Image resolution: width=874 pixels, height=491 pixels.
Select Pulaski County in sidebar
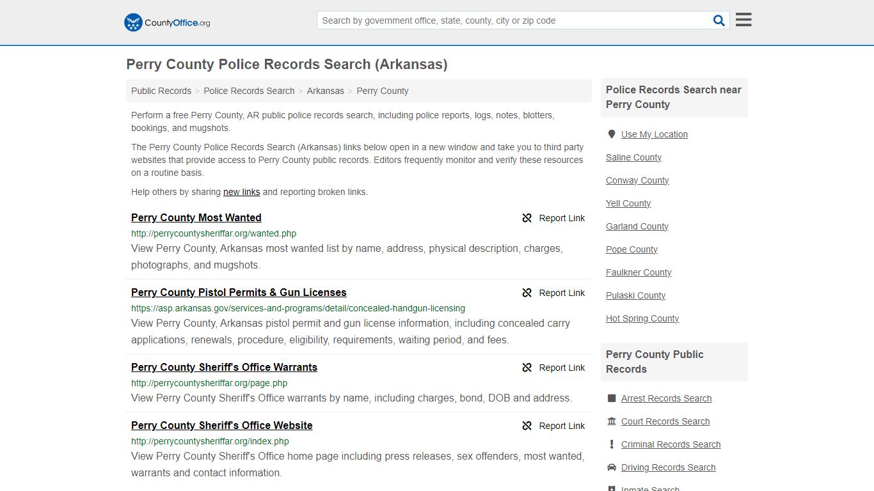636,295
